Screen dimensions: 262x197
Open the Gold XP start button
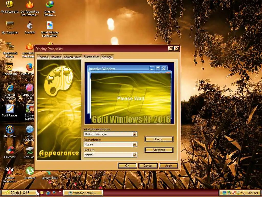point(18,193)
